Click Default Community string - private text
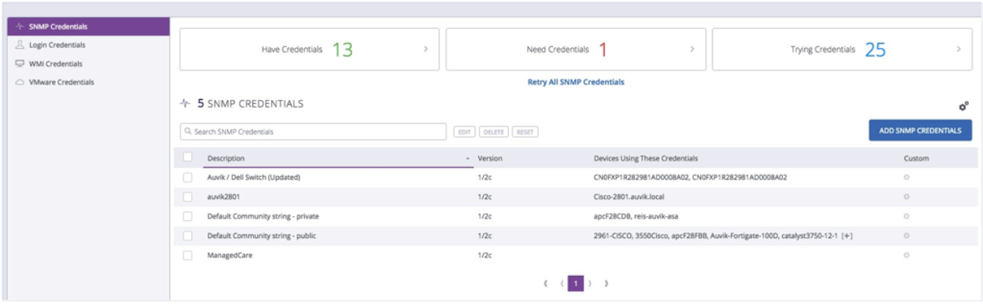 tap(263, 216)
